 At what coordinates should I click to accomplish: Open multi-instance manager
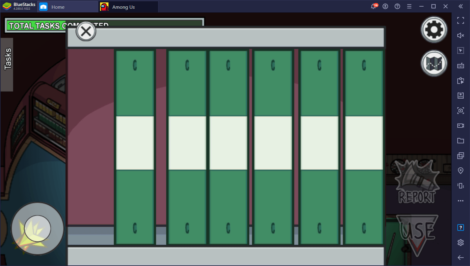(461, 156)
